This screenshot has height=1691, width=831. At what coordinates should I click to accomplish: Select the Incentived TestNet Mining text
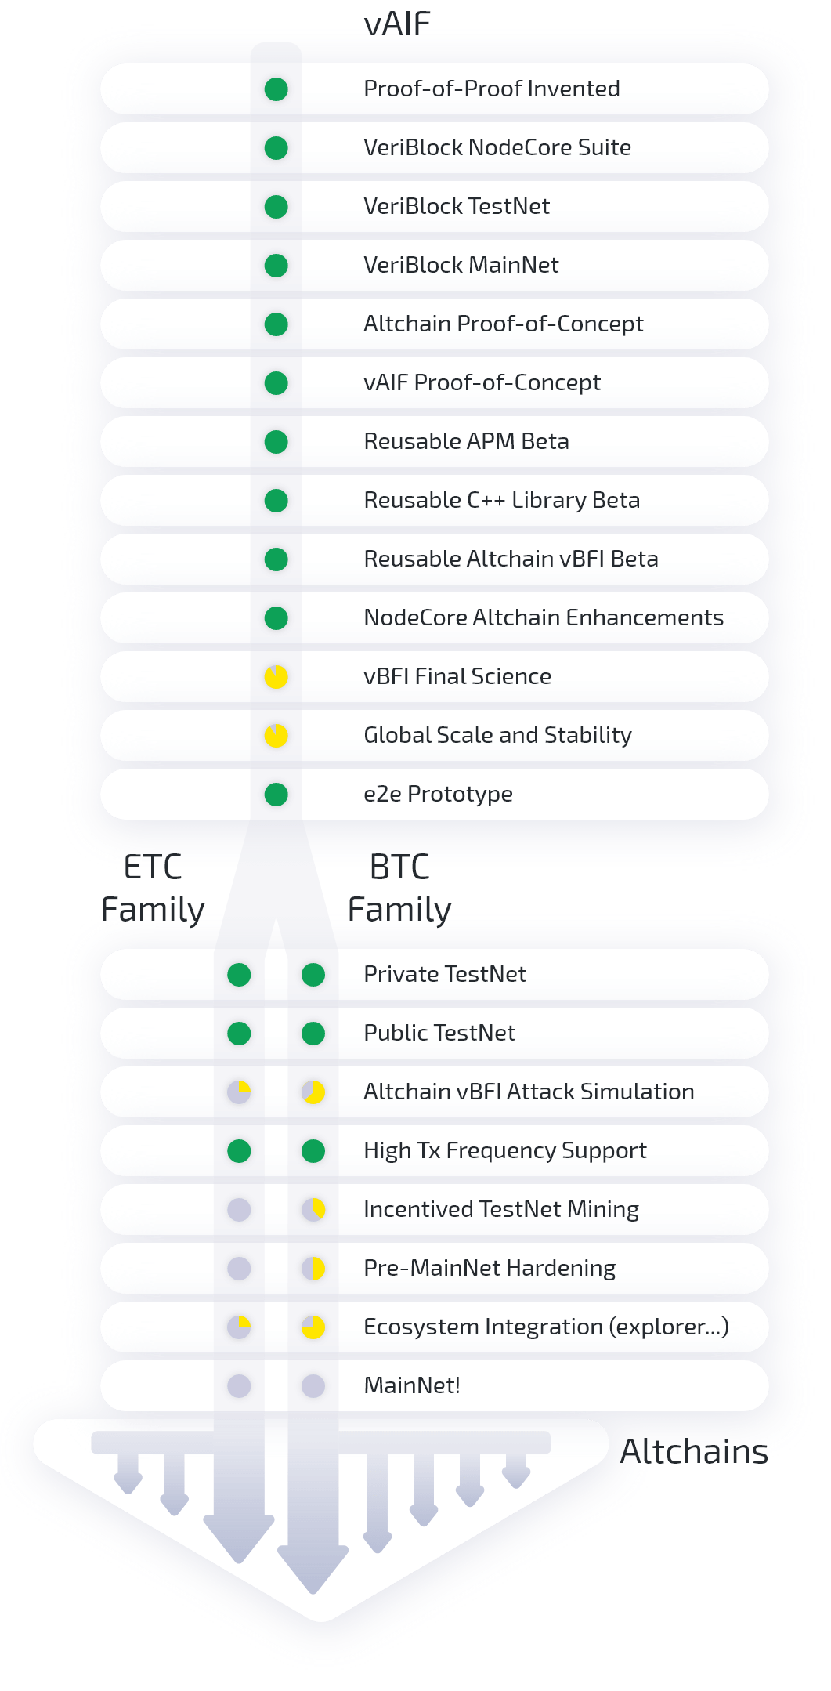pos(501,1209)
